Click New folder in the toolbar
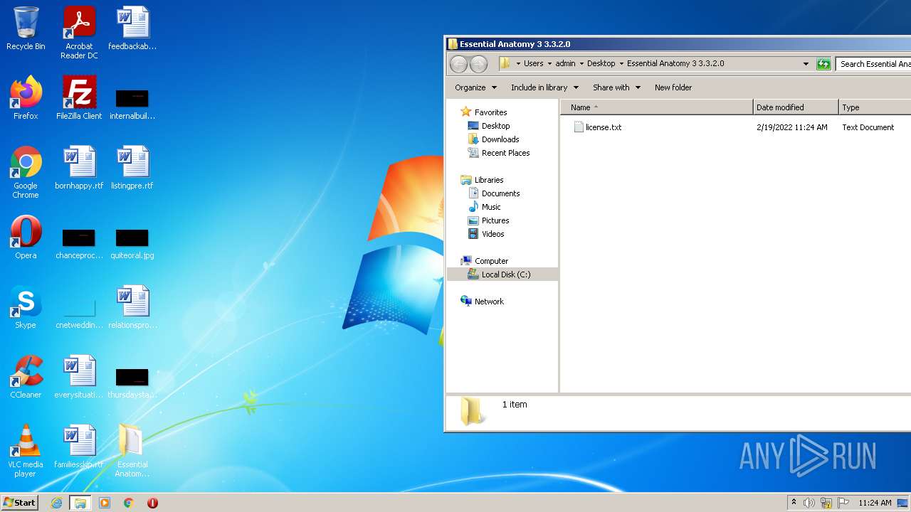 point(673,87)
